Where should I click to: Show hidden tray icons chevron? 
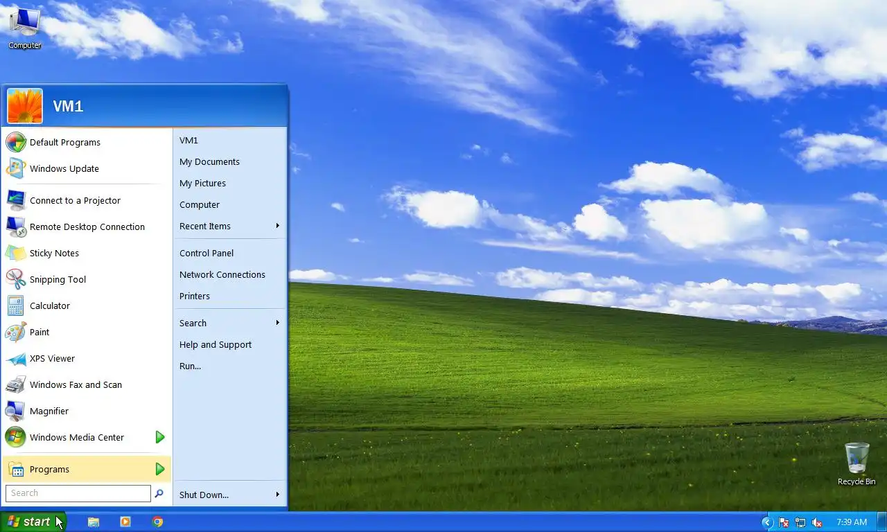(x=767, y=522)
